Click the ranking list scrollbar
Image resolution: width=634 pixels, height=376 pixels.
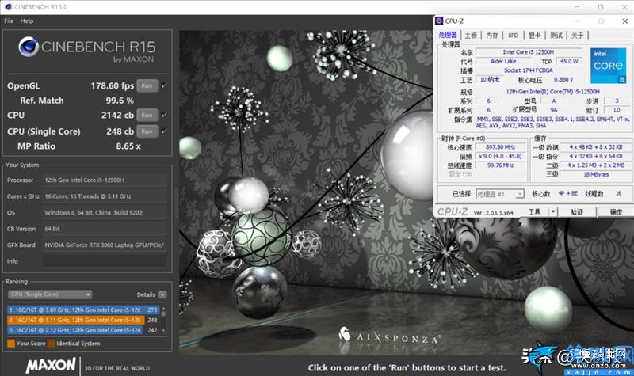pyautogui.click(x=164, y=320)
